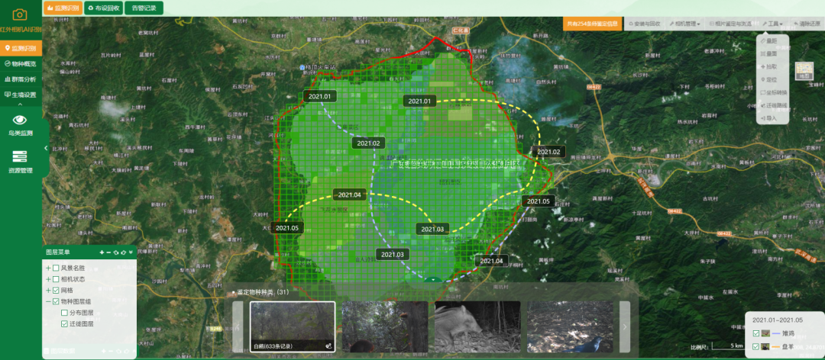Click the infrared camera AI recognition icon
Screen dimensions: 825x360
[20, 15]
